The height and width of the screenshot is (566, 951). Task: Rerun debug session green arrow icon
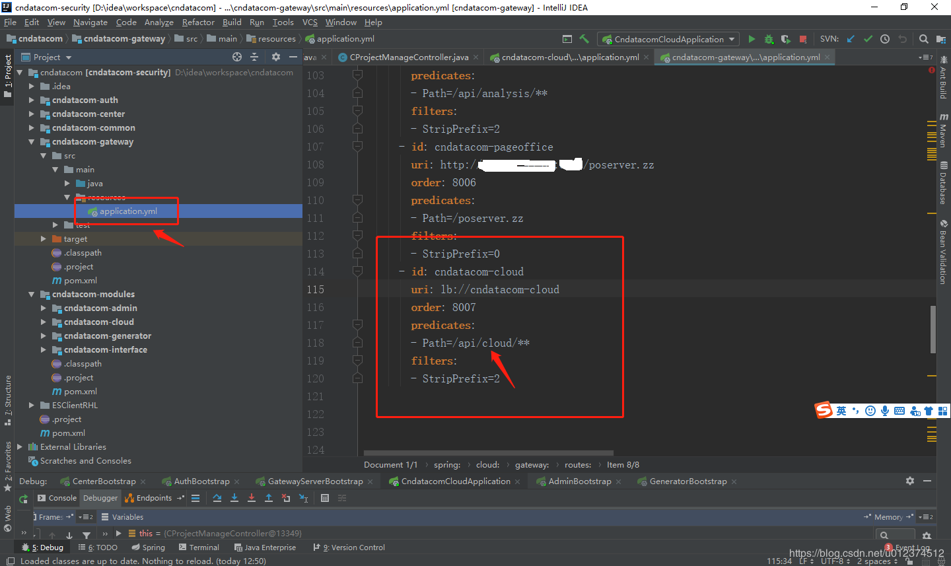24,499
